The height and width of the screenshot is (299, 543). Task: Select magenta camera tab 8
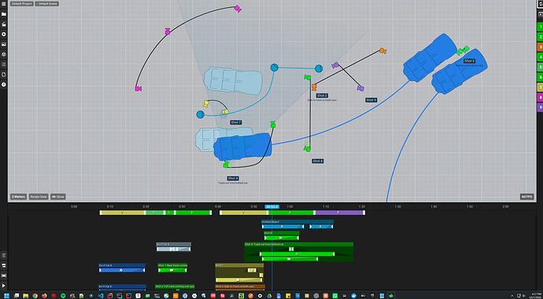click(x=540, y=97)
